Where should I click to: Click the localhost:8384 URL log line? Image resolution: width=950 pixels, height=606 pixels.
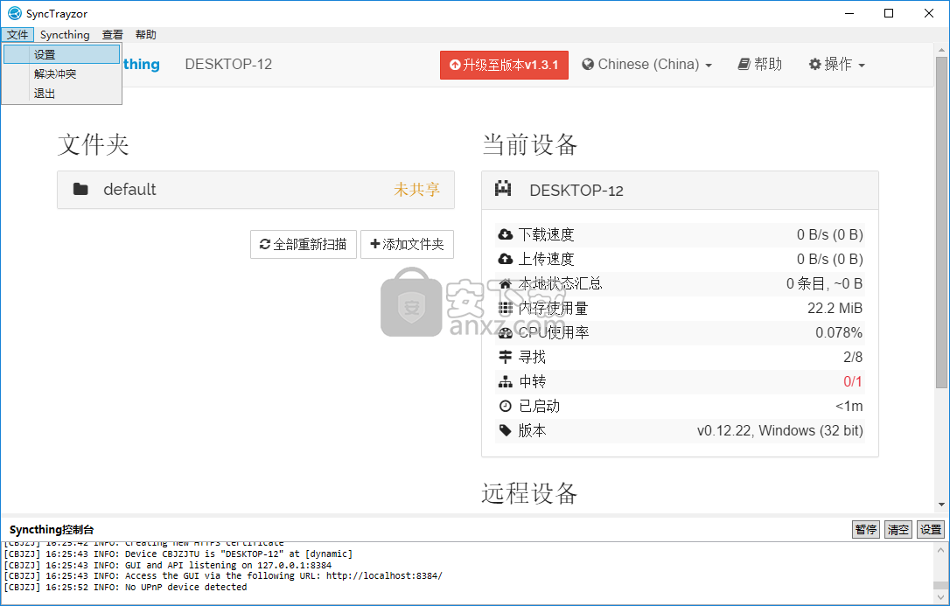tap(224, 575)
